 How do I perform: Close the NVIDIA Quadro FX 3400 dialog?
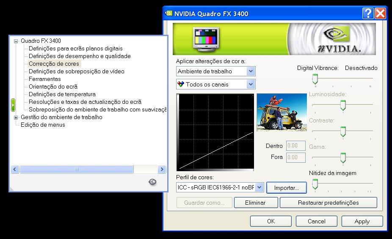tap(380, 13)
